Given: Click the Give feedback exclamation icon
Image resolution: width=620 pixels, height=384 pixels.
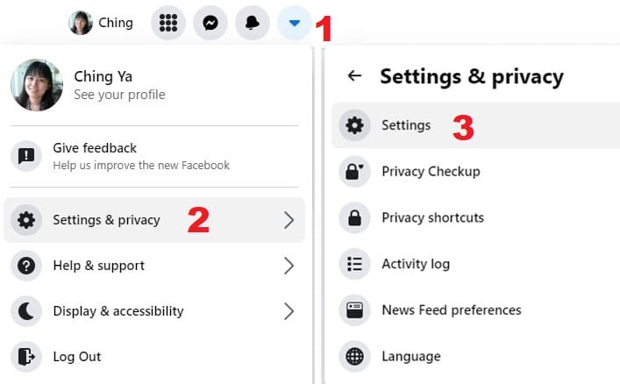Looking at the screenshot, I should click(26, 156).
